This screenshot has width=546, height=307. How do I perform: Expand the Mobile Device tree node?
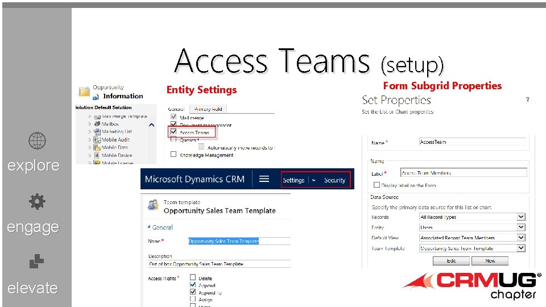click(x=90, y=156)
